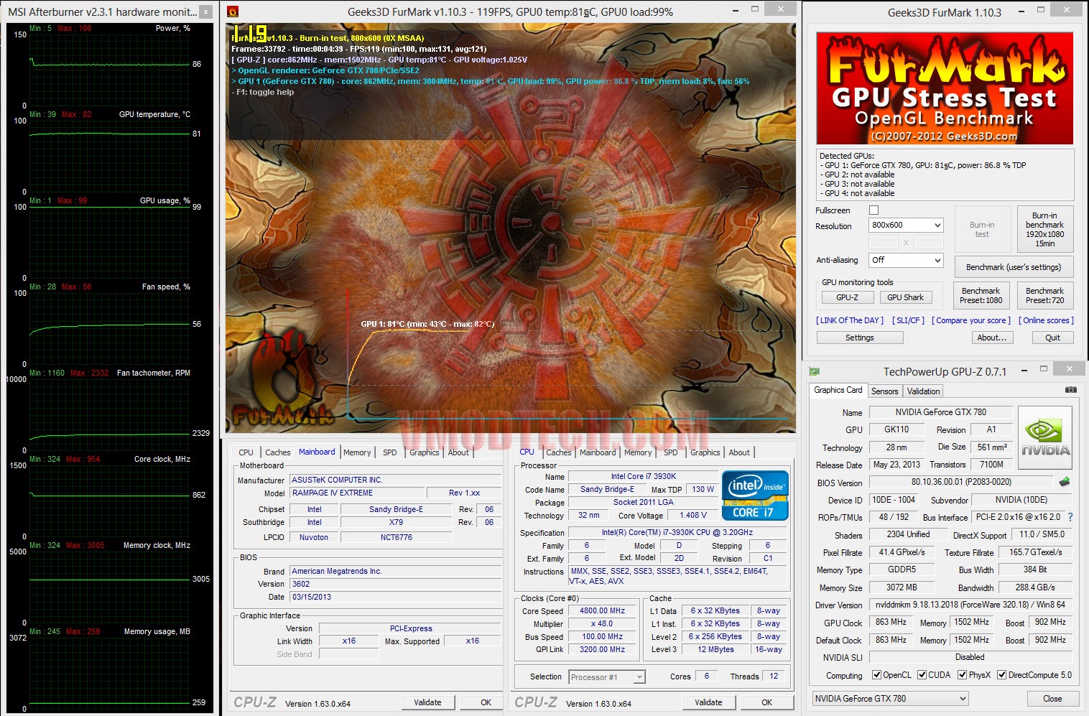The height and width of the screenshot is (716, 1089).
Task: Click the Core Speed value 4800.00 MHz
Action: [602, 611]
